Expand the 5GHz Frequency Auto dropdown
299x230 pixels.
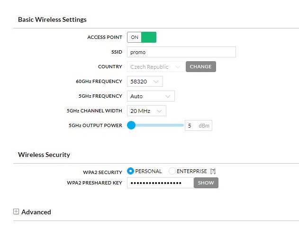pyautogui.click(x=151, y=96)
